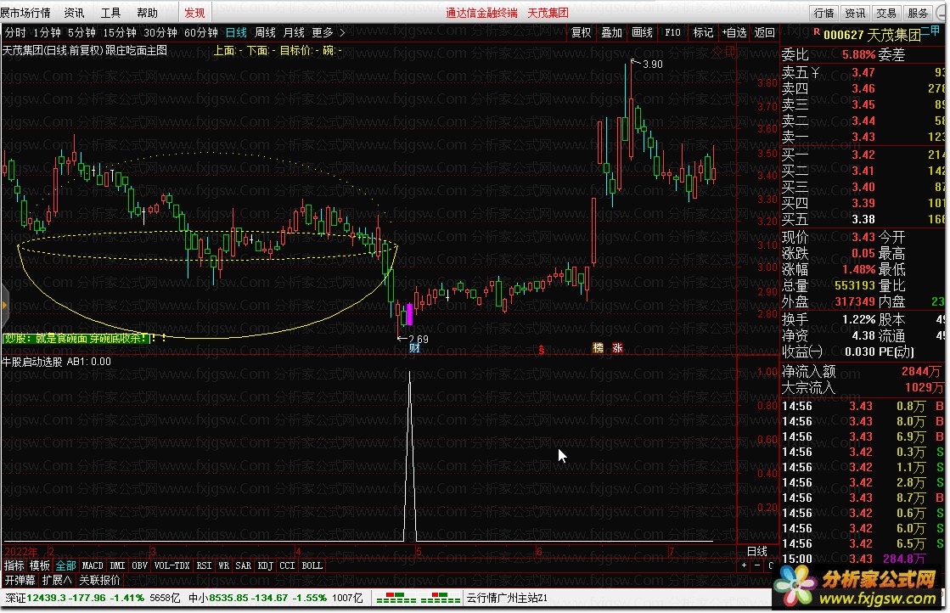Click the 财 marker icon below the chart
The width and height of the screenshot is (950, 613).
pyautogui.click(x=414, y=348)
